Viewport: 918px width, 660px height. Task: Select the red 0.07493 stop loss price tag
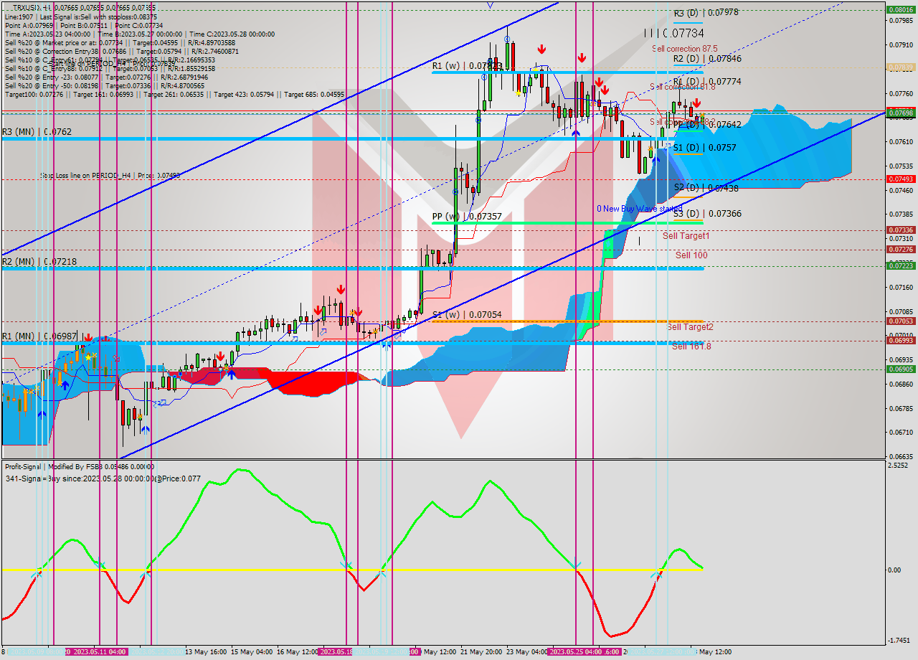pos(900,179)
